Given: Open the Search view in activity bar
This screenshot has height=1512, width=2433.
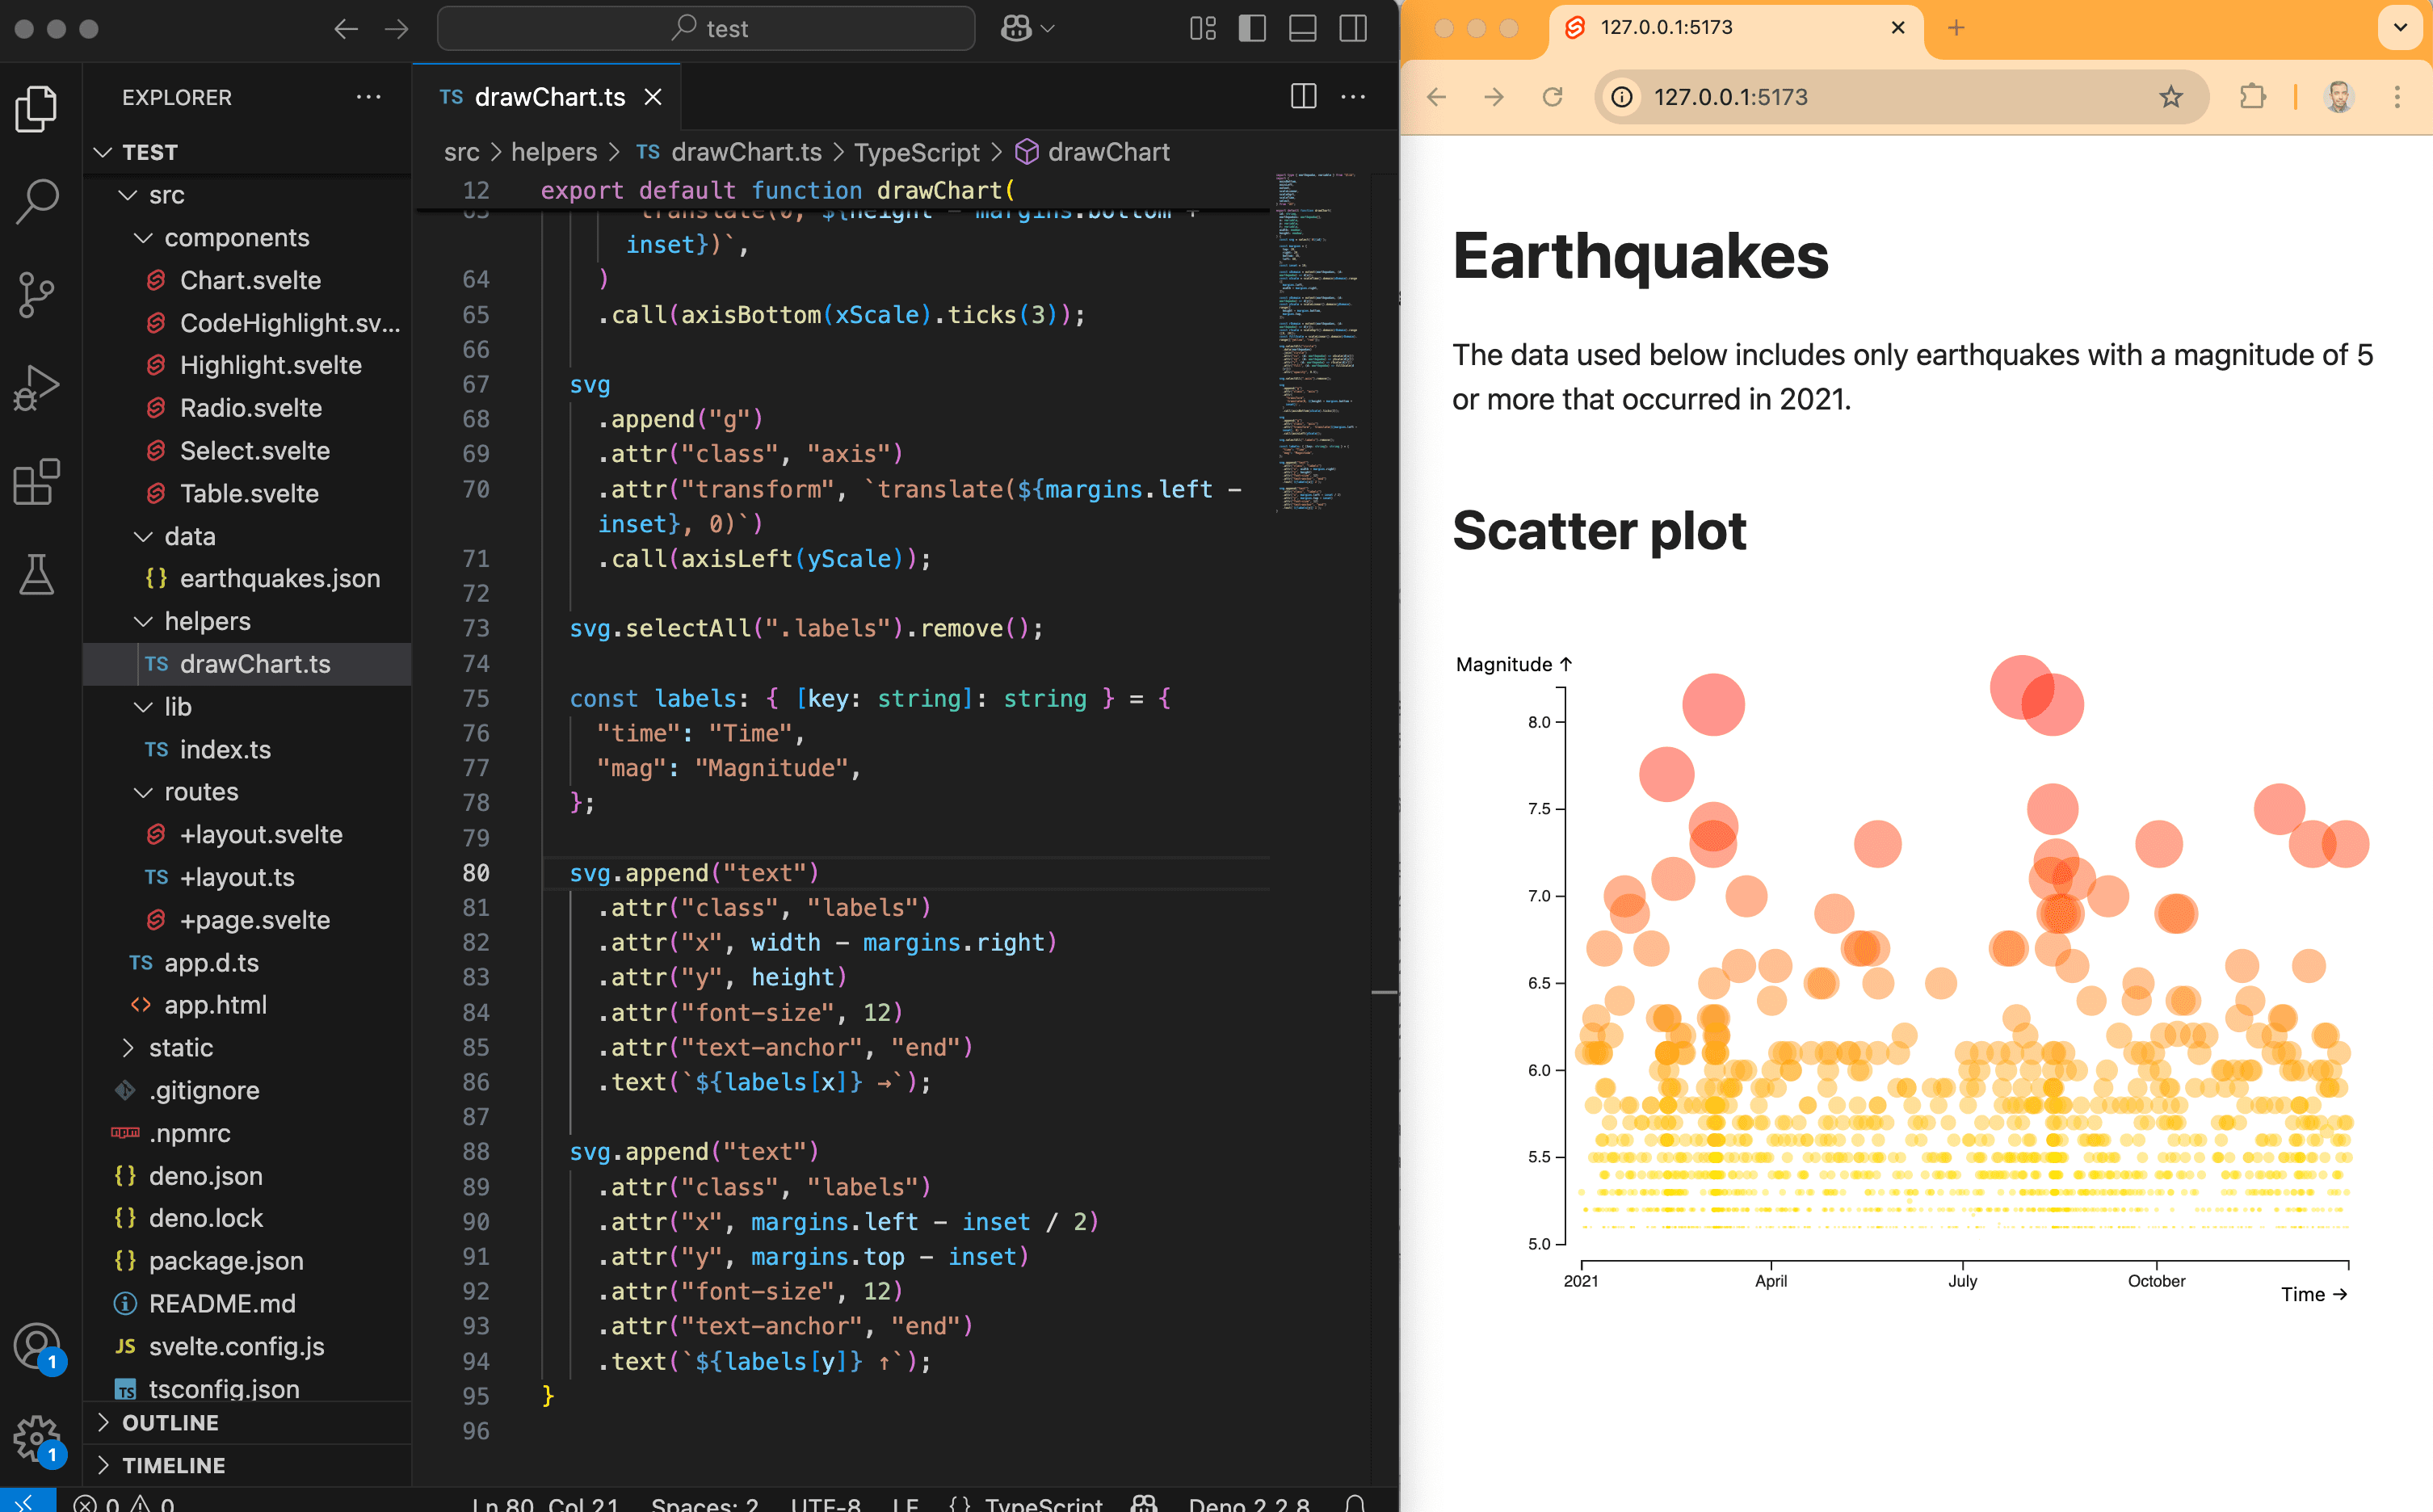Looking at the screenshot, I should coord(37,200).
